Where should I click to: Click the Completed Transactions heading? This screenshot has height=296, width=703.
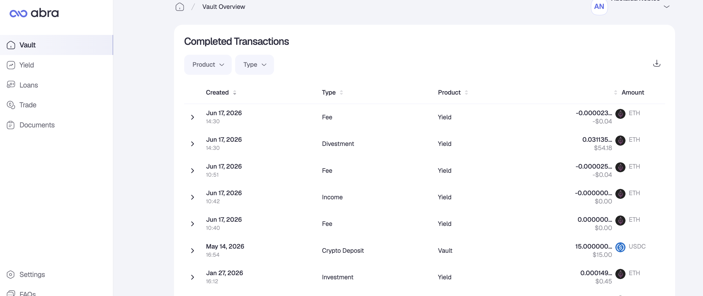click(x=236, y=41)
